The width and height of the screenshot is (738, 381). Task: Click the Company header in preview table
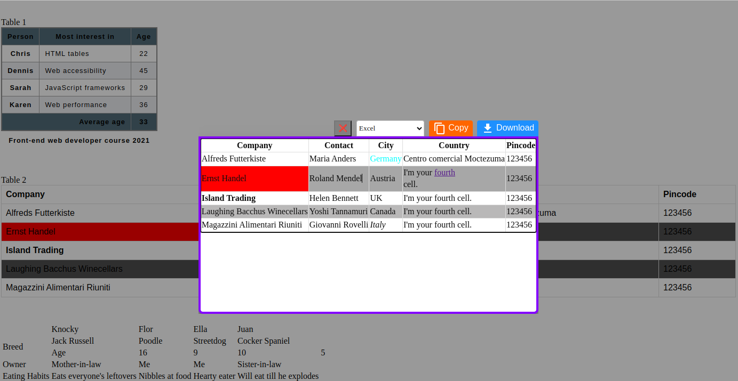pyautogui.click(x=255, y=145)
